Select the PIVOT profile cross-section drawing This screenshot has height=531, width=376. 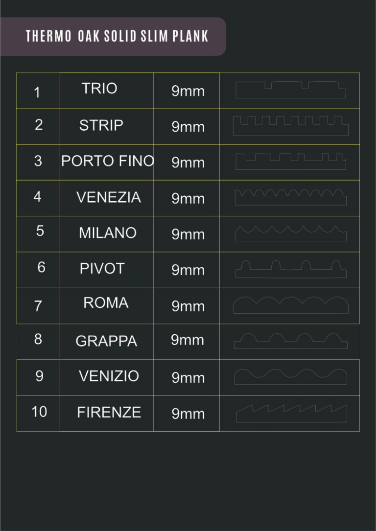click(291, 269)
